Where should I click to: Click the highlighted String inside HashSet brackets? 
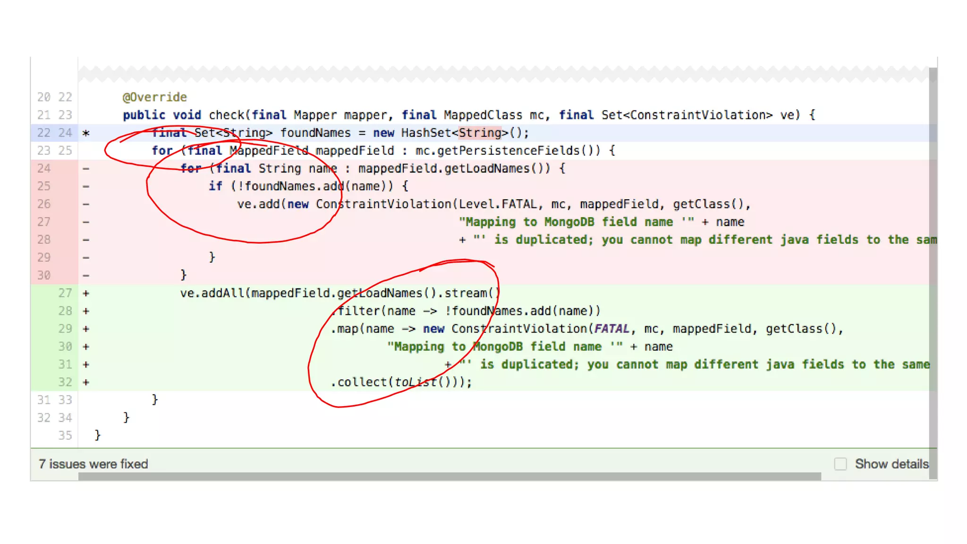click(480, 133)
